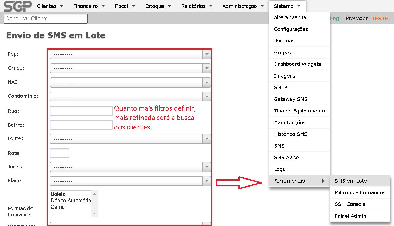Click the SGP logo

(18, 6)
